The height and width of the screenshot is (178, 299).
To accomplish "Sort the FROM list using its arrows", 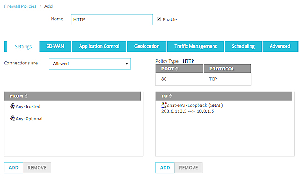I will (26, 96).
